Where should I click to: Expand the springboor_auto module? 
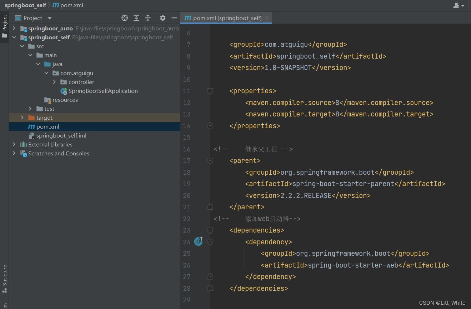14,28
